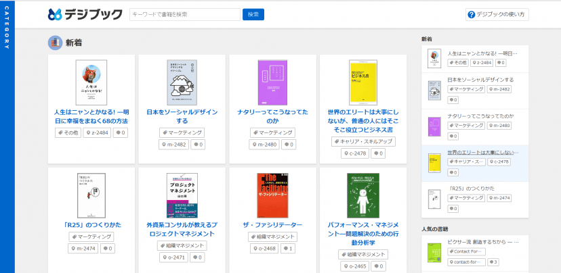Viewport: 561px width, 273px height.
Task: Click the m-2474 location tag under「R25」のつくりかた
Action: tap(83, 248)
